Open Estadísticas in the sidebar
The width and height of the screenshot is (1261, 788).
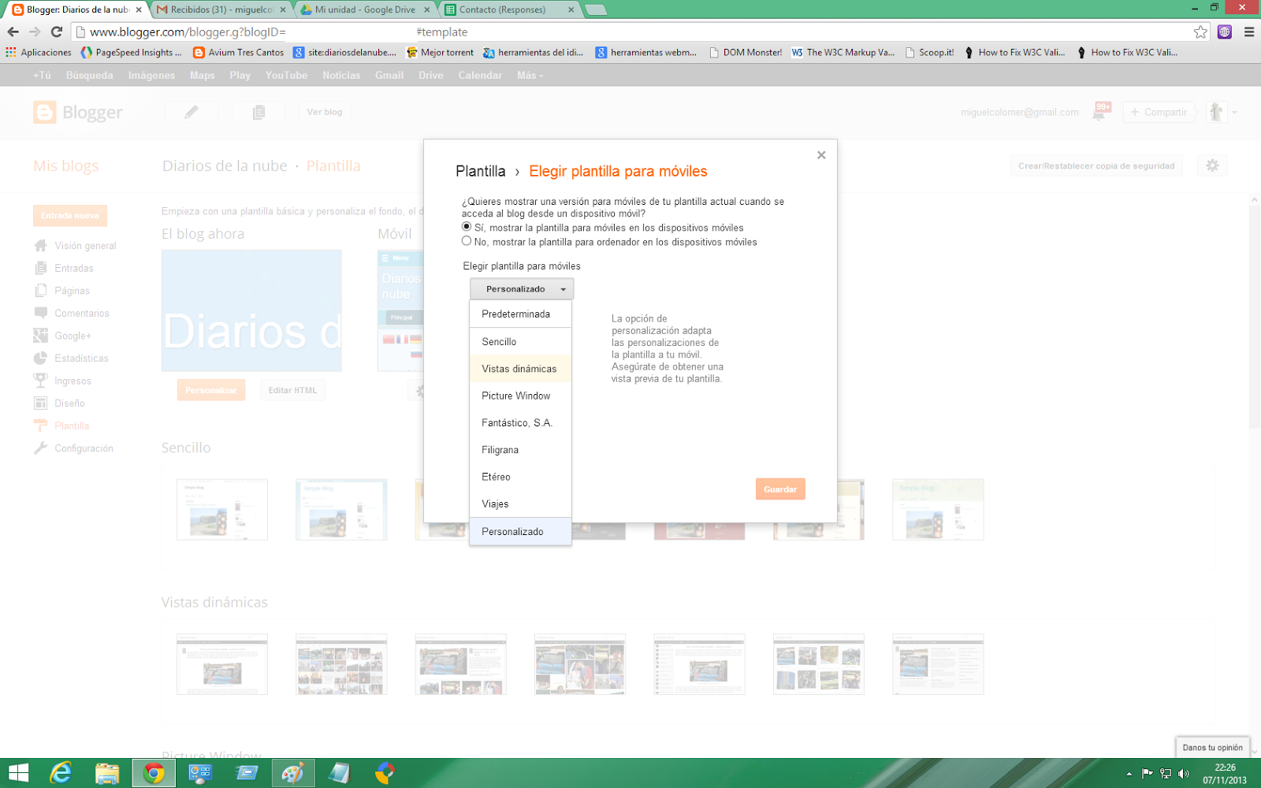click(72, 358)
